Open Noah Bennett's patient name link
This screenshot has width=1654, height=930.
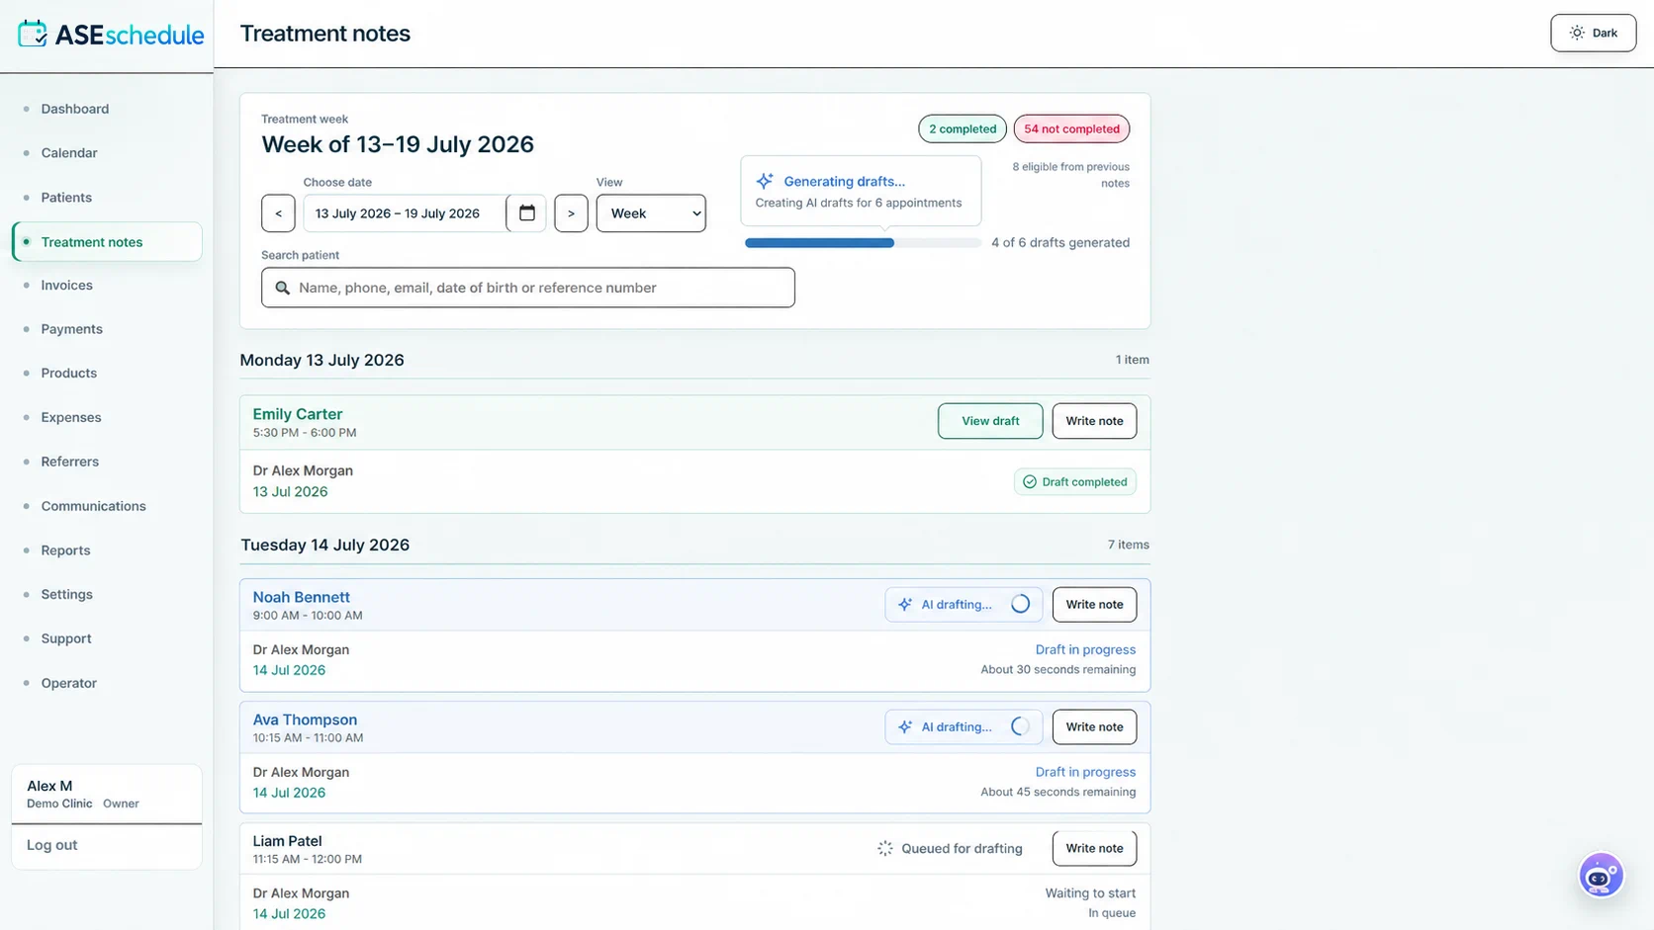[301, 597]
